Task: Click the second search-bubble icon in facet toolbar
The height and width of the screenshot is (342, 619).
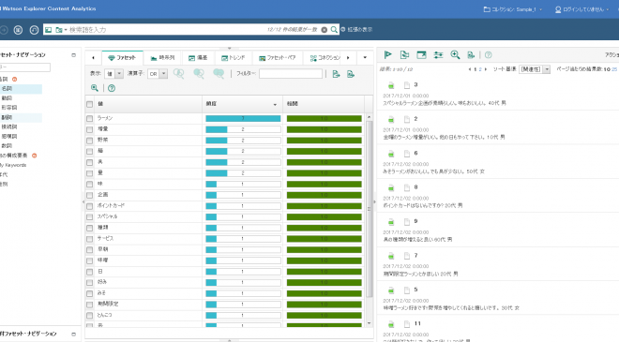Action: pyautogui.click(x=199, y=73)
